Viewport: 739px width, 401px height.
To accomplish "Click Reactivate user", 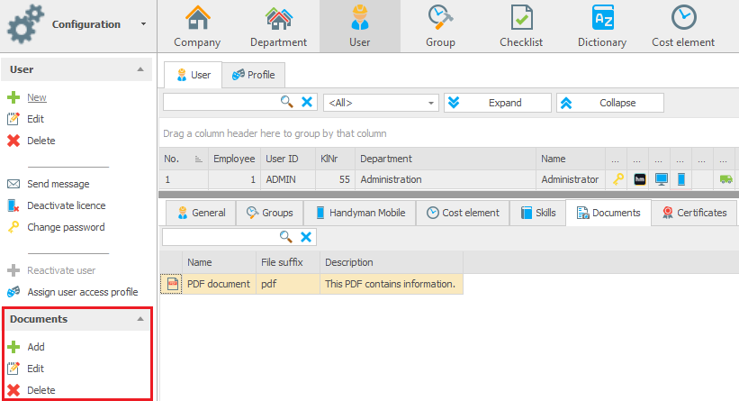I will tap(61, 271).
